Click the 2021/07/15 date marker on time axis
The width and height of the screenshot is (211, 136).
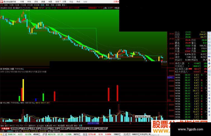93,123
